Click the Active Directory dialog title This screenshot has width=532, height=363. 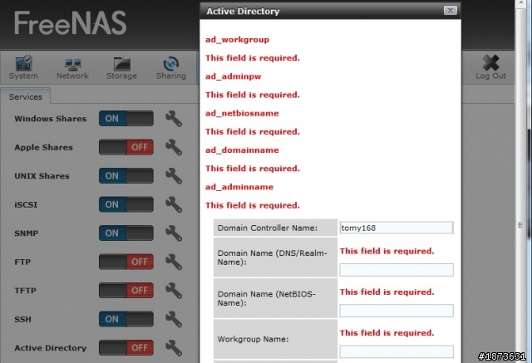tap(243, 11)
